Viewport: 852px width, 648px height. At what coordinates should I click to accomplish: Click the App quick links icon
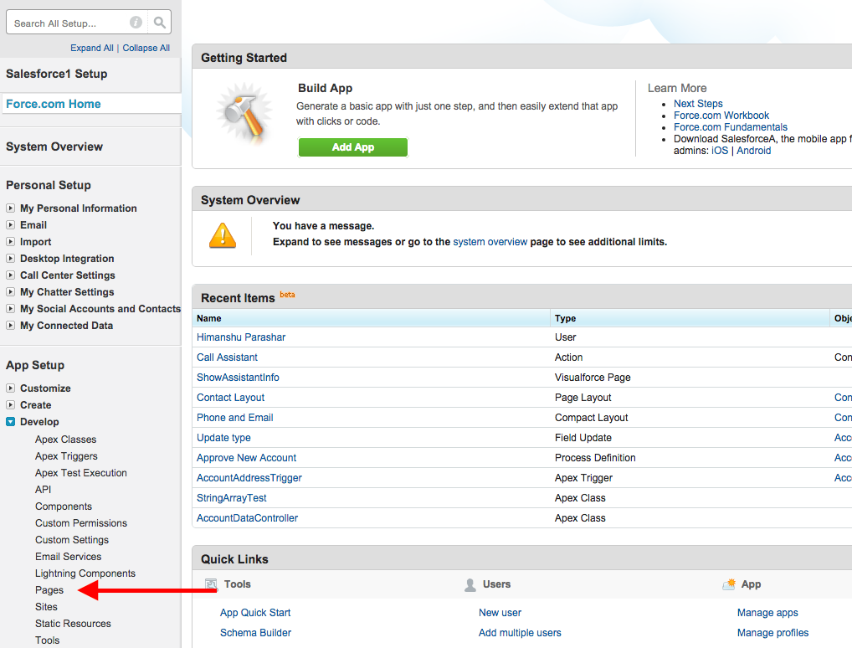coord(729,584)
